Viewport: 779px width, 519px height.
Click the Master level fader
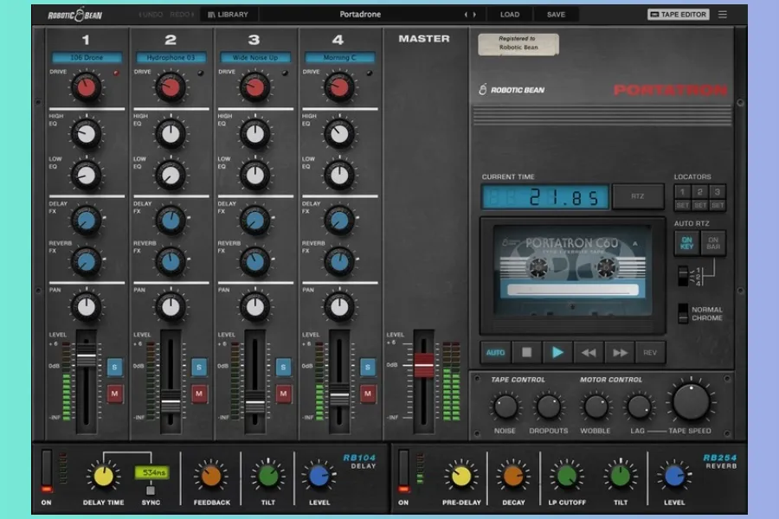pos(423,365)
